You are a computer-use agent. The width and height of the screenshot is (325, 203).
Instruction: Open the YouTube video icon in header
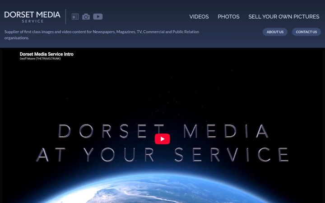tap(98, 17)
